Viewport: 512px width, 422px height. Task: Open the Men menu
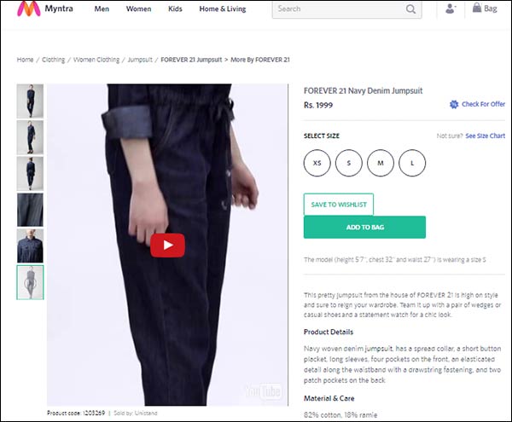(102, 9)
